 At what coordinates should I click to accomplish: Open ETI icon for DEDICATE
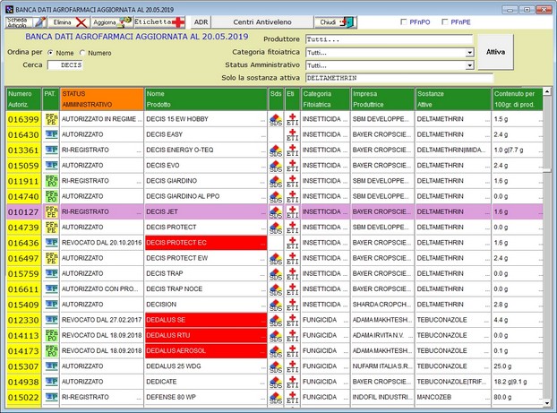click(x=292, y=382)
